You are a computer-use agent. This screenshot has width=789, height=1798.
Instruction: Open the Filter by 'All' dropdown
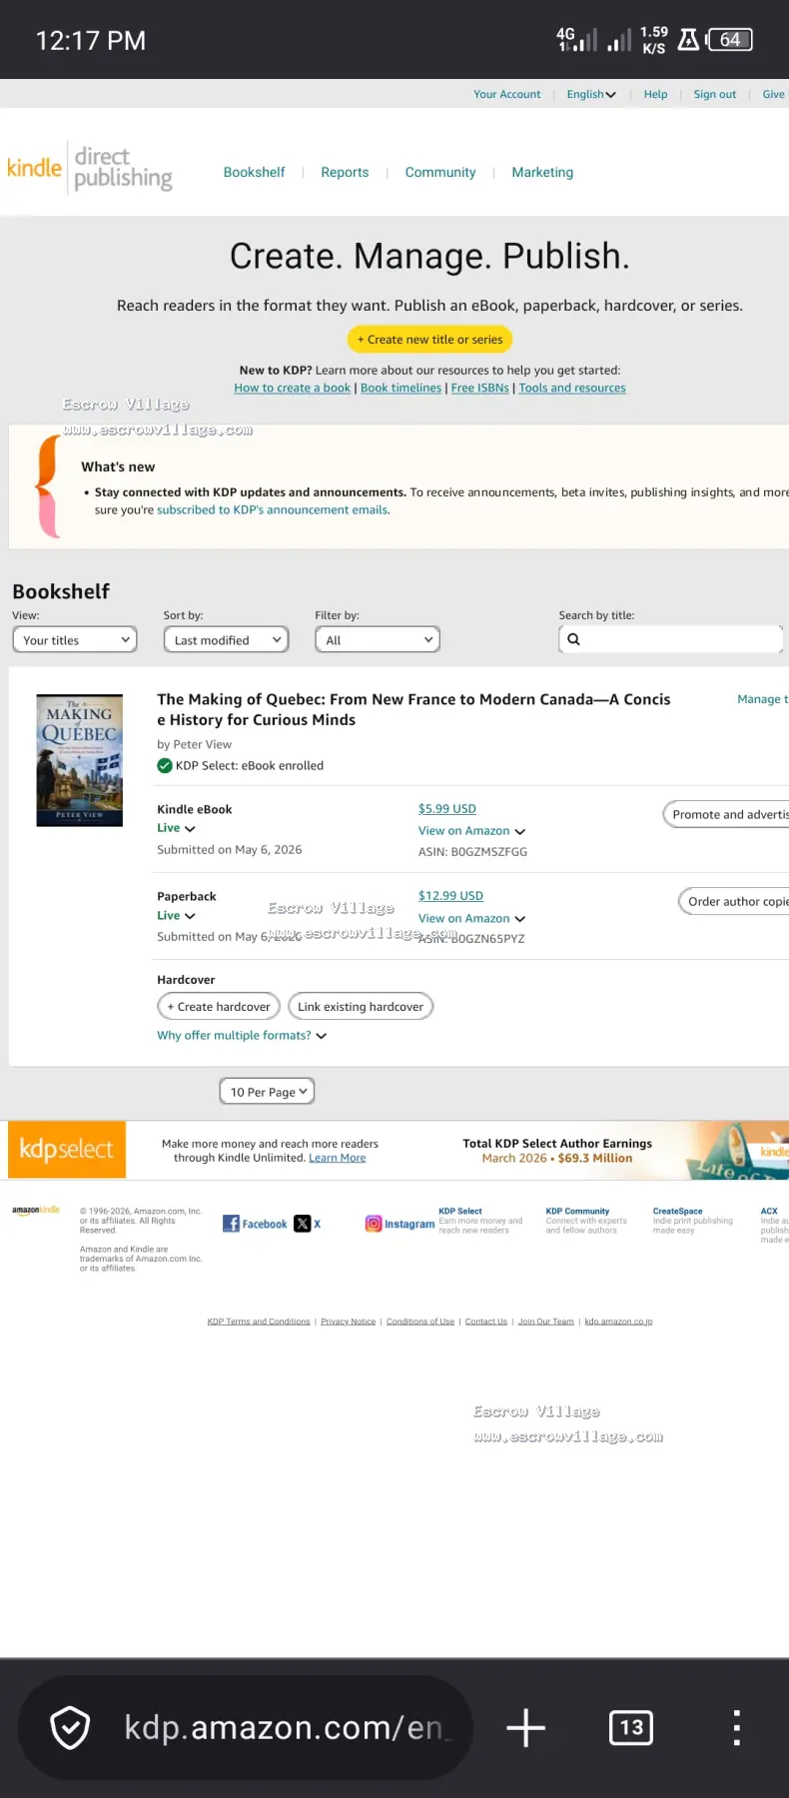point(378,640)
